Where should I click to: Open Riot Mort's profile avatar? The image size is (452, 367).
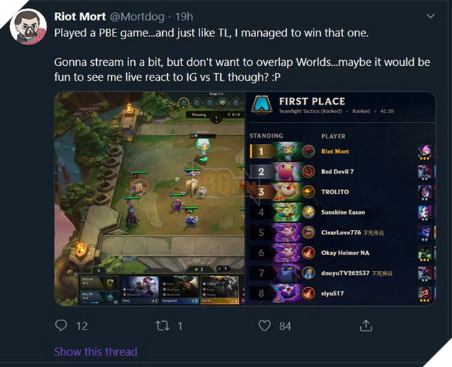pos(28,27)
